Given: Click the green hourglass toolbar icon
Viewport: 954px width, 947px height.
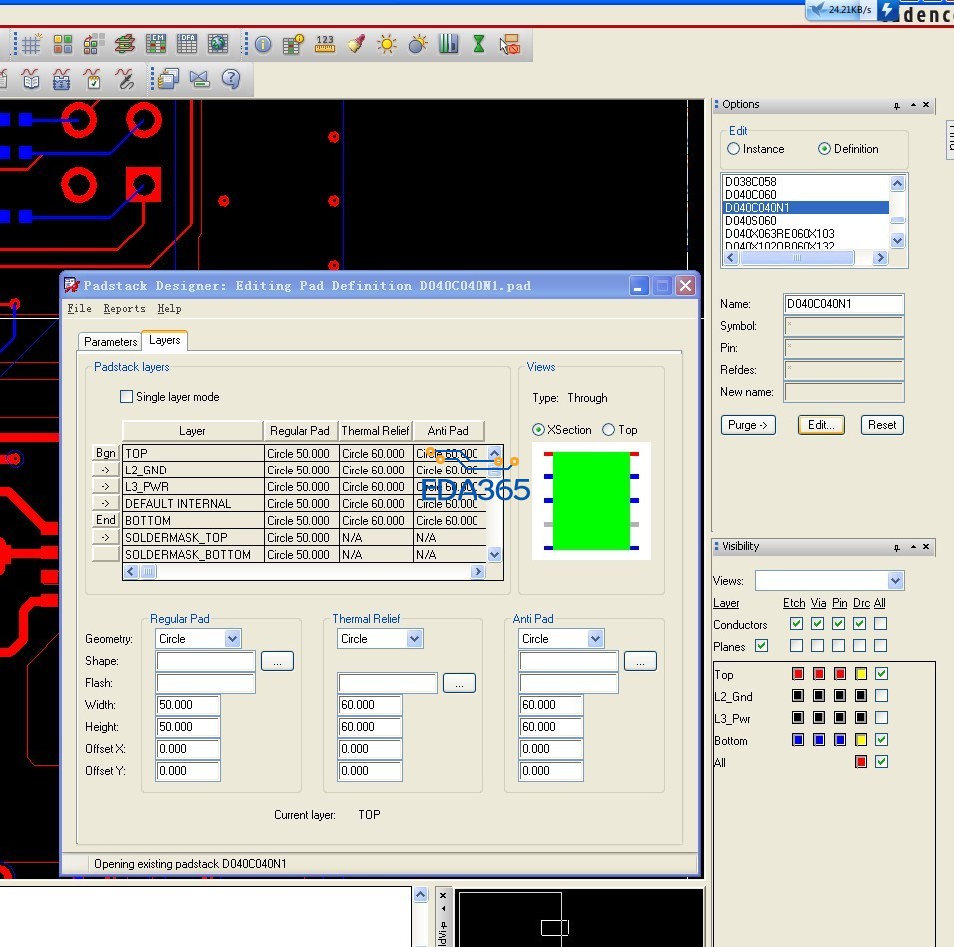Looking at the screenshot, I should (478, 44).
